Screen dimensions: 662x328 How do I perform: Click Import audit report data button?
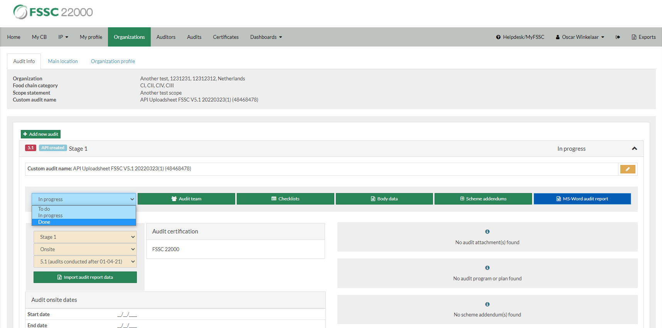(x=85, y=277)
